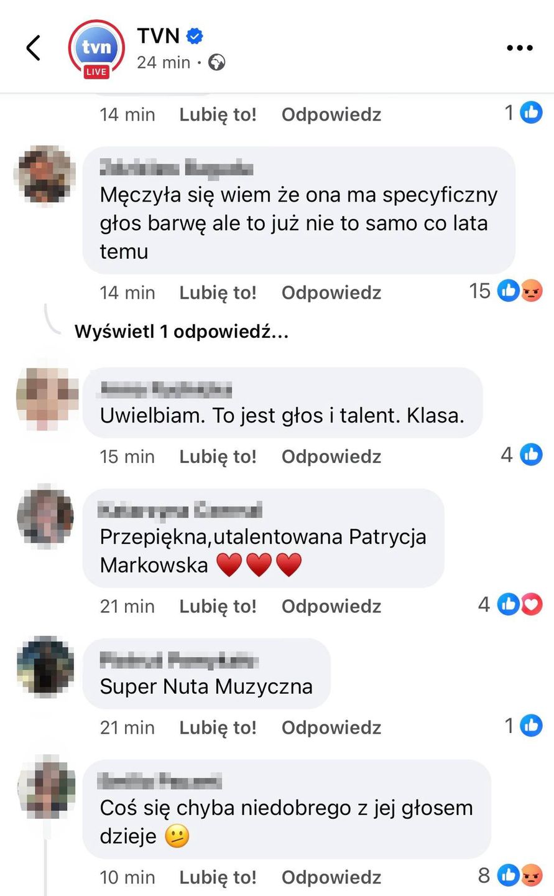
Task: Open the TVN page name link
Action: pos(159,36)
